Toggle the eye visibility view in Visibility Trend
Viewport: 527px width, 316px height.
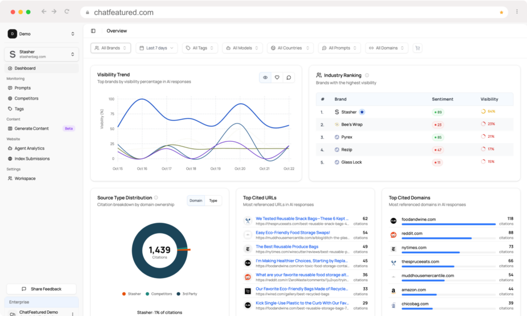265,78
